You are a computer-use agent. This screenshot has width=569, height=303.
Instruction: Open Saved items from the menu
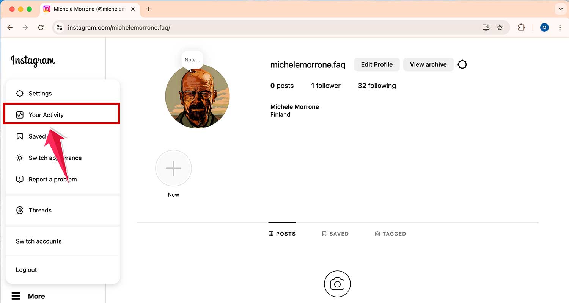pos(37,136)
